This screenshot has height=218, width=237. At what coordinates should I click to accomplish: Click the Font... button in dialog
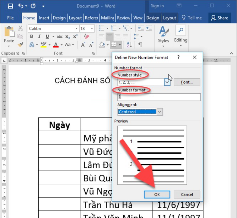[x=186, y=82]
